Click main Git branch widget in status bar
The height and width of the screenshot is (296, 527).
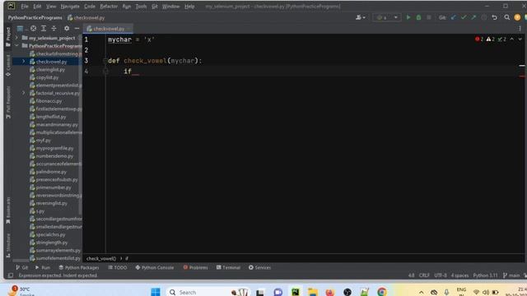pos(511,275)
